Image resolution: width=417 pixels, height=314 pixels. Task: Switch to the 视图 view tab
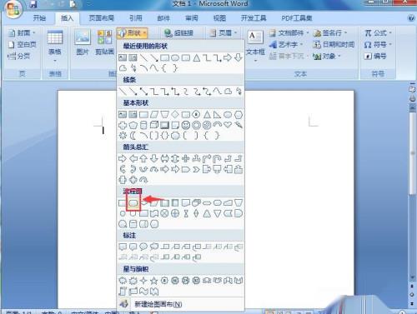tap(219, 18)
